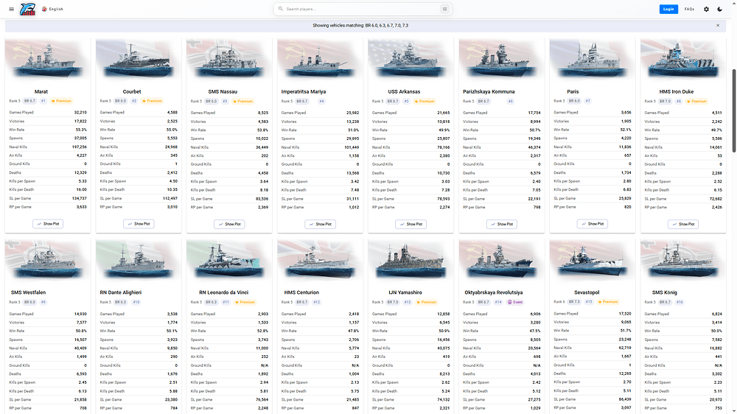Click the Premium badge on HMS Iron Duke

[x=696, y=101]
